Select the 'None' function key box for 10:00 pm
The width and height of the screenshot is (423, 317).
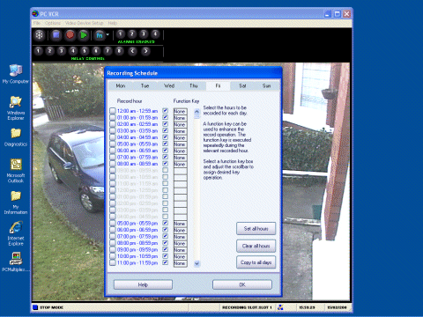(x=180, y=256)
